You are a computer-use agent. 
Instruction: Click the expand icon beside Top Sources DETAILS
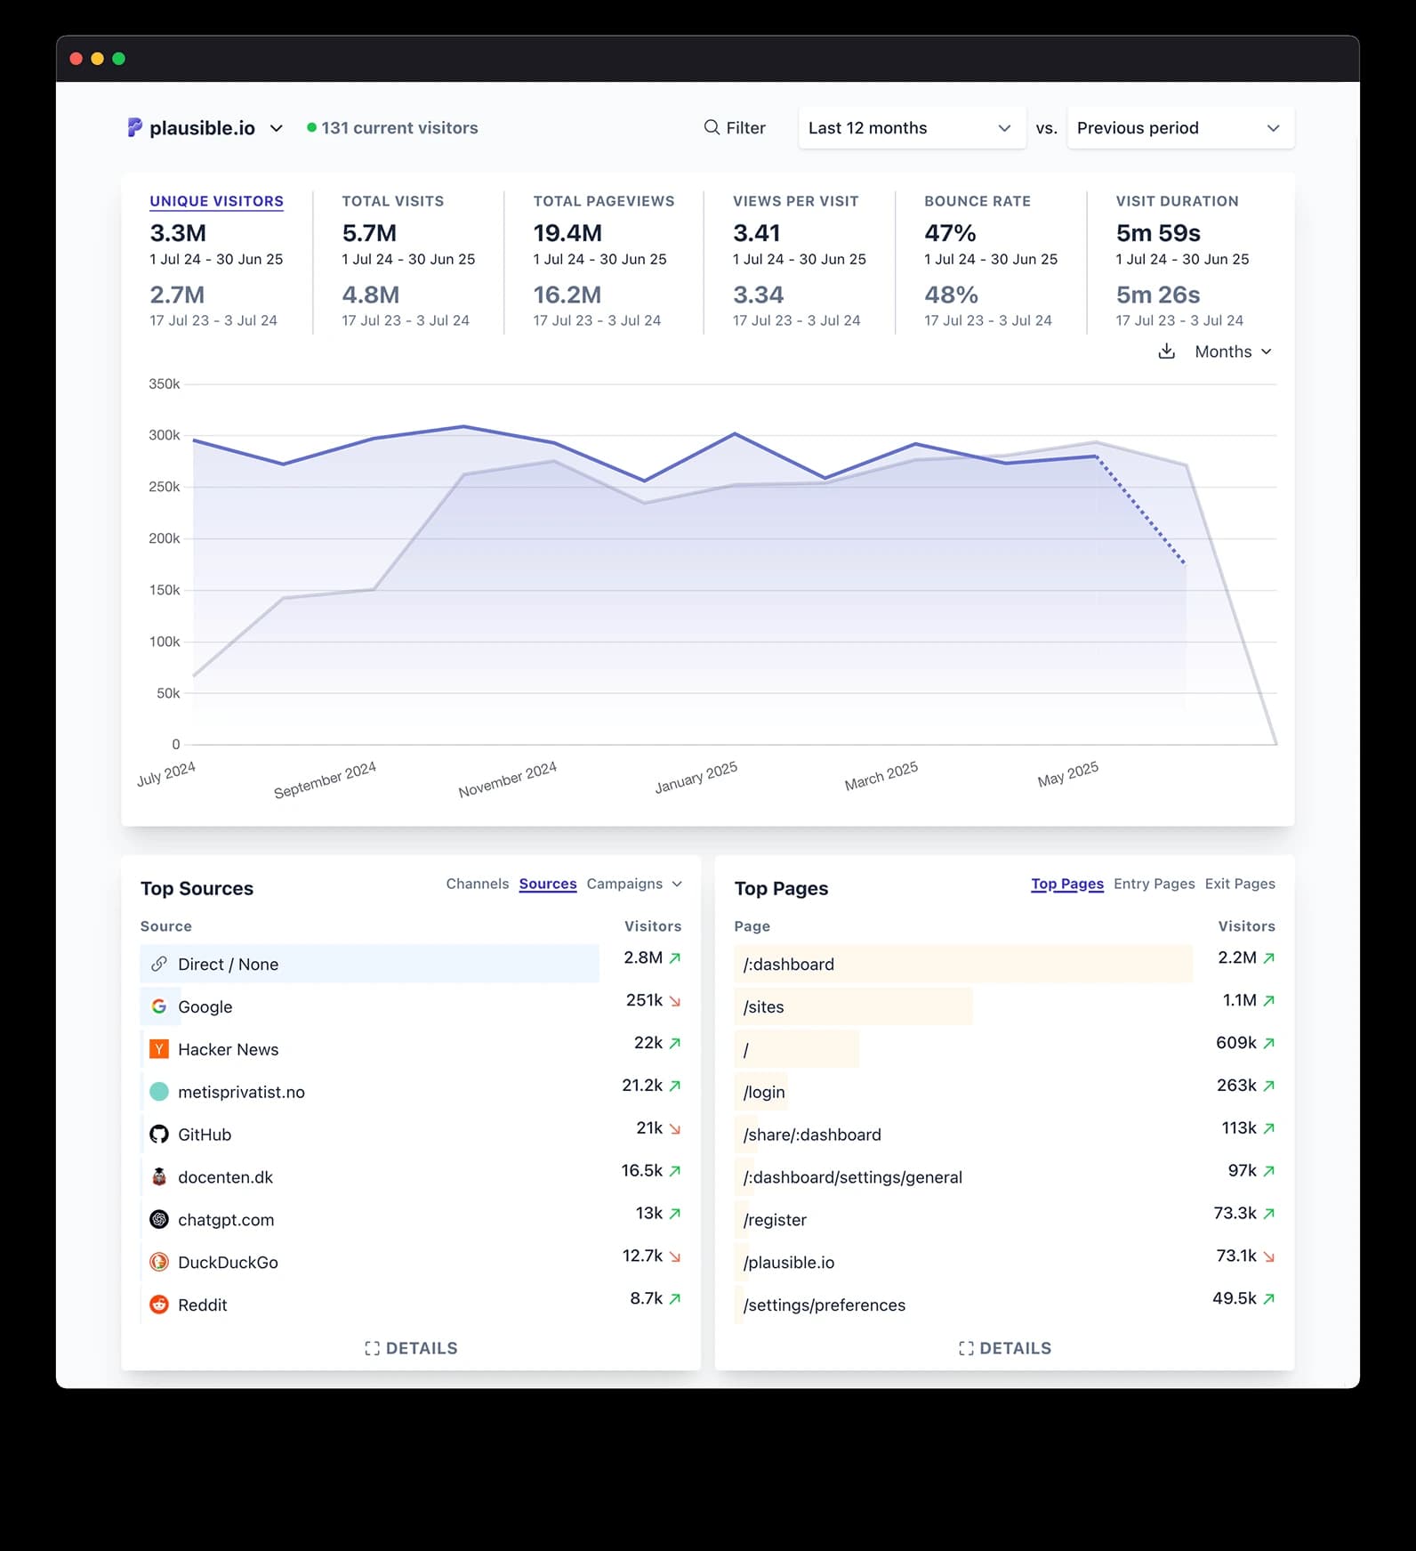[x=372, y=1348]
